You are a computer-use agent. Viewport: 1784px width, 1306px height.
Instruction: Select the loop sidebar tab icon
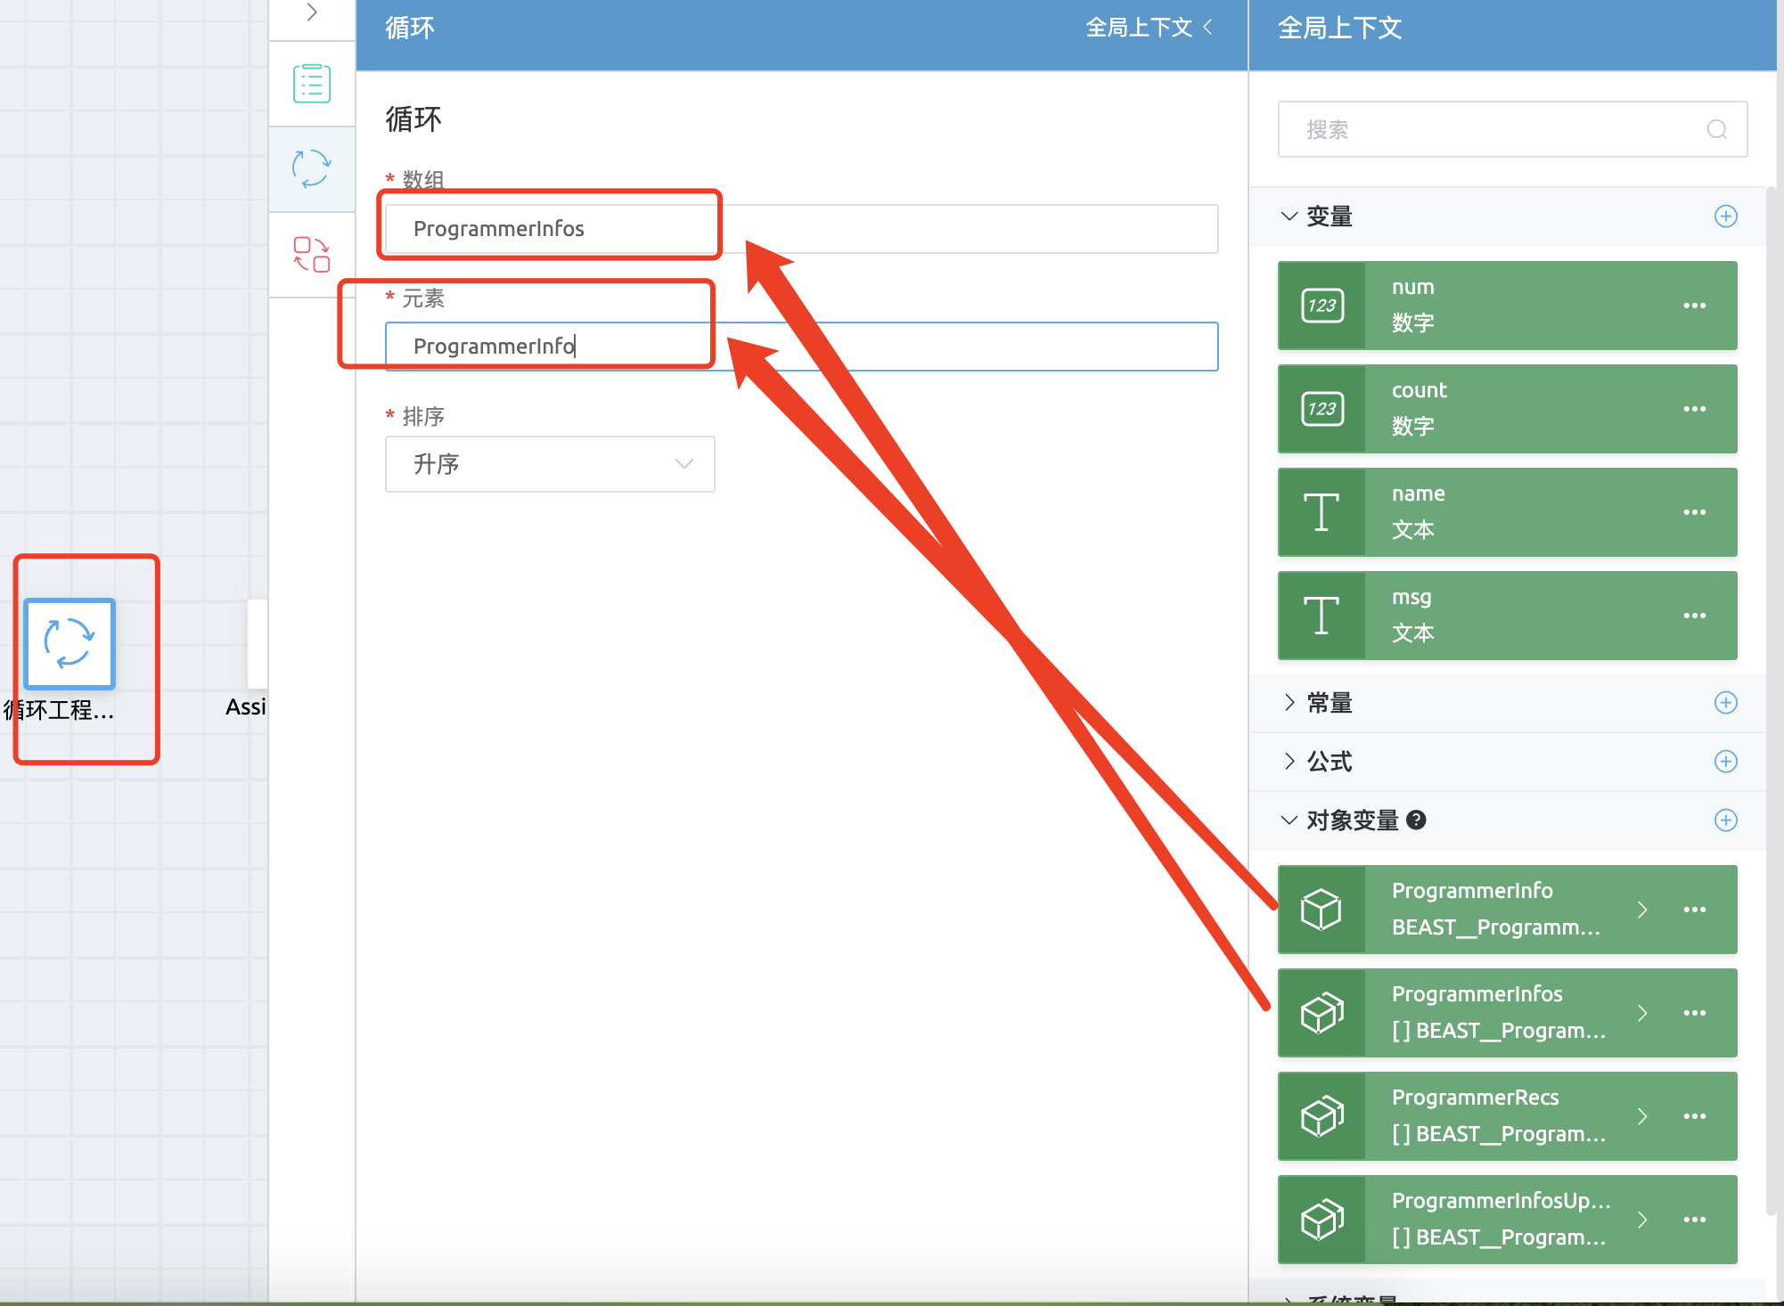click(x=312, y=168)
